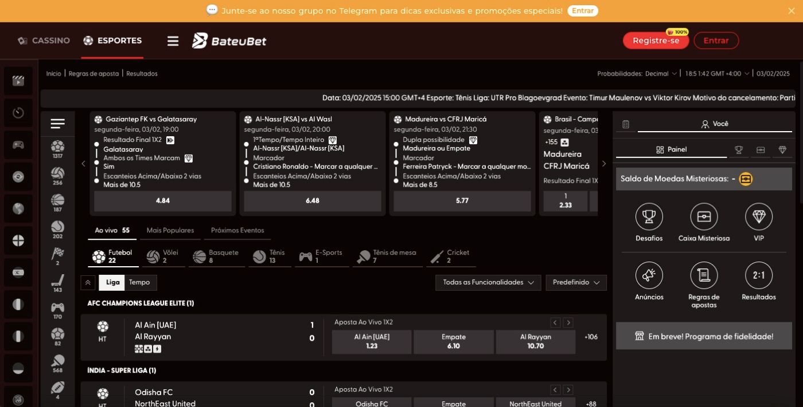Switch grouping to Tempo
The image size is (803, 407).
(x=139, y=282)
